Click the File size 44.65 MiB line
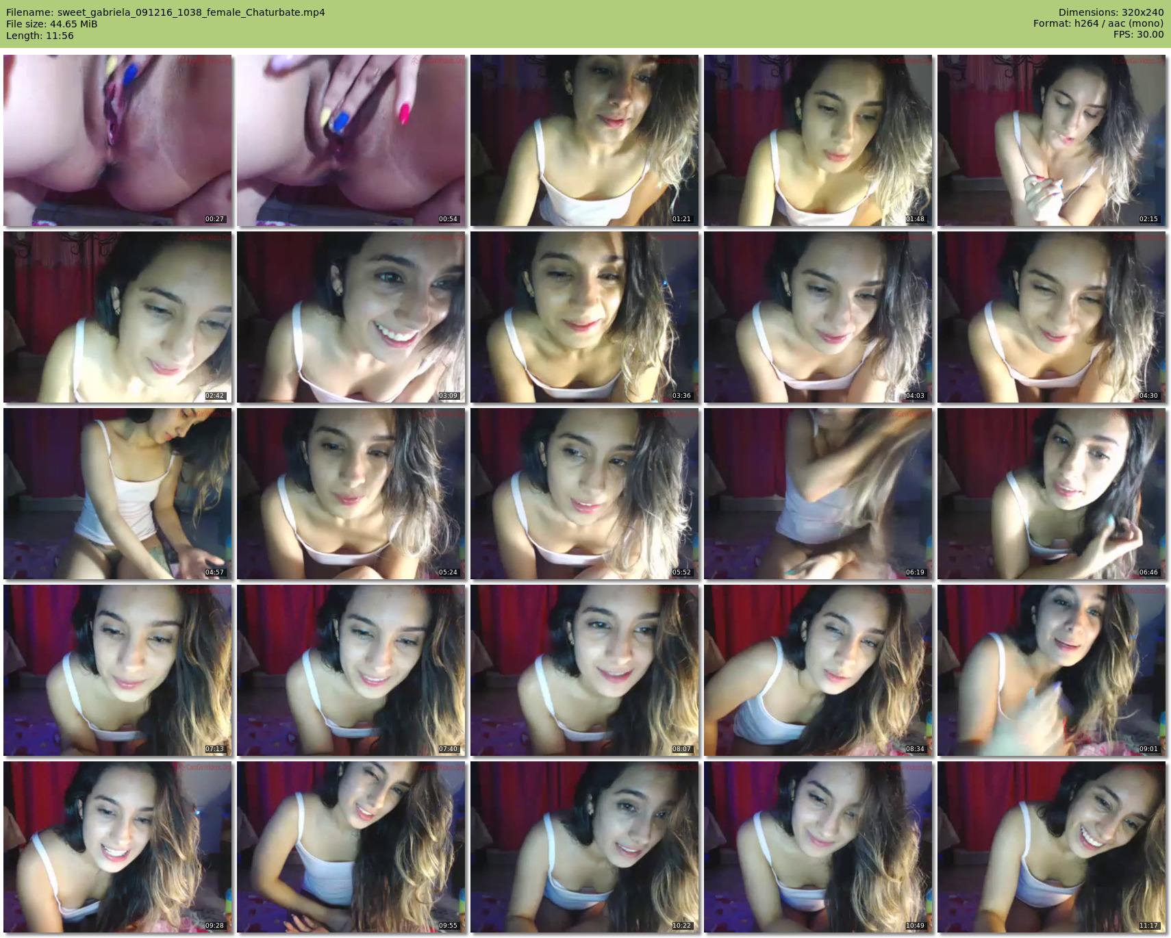The height and width of the screenshot is (938, 1171). [x=52, y=24]
